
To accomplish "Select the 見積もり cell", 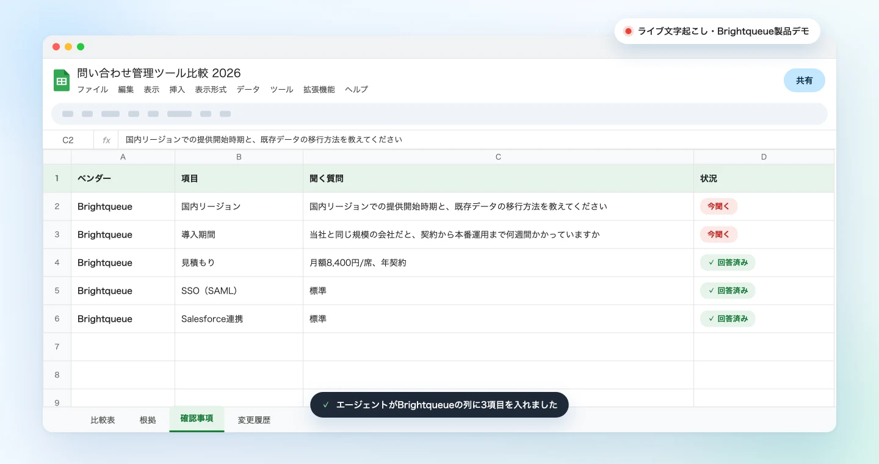I will [x=239, y=263].
